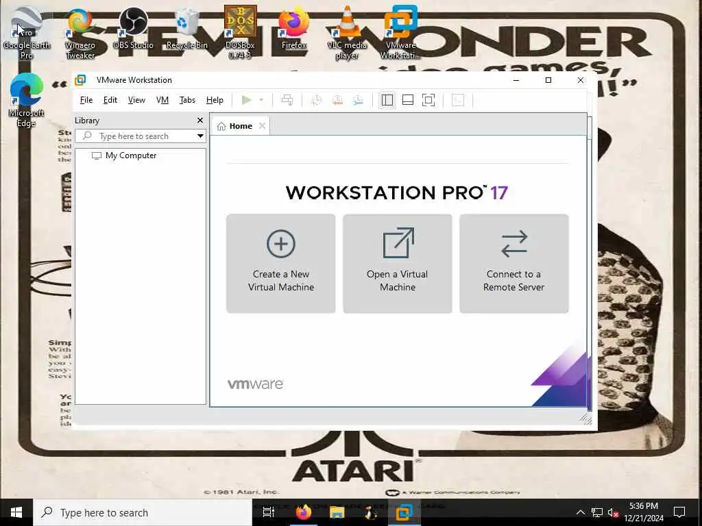Image resolution: width=702 pixels, height=526 pixels.
Task: Click the Send Ctrl+Alt+Del toolbar icon
Action: [x=287, y=100]
